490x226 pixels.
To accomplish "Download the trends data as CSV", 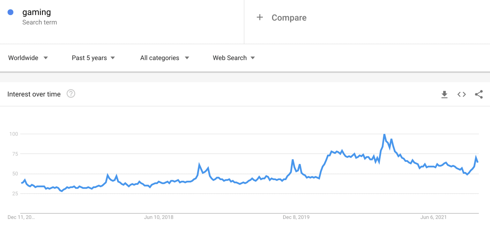I will click(444, 94).
